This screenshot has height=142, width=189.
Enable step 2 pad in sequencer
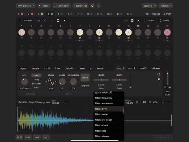pyautogui.click(x=31, y=32)
